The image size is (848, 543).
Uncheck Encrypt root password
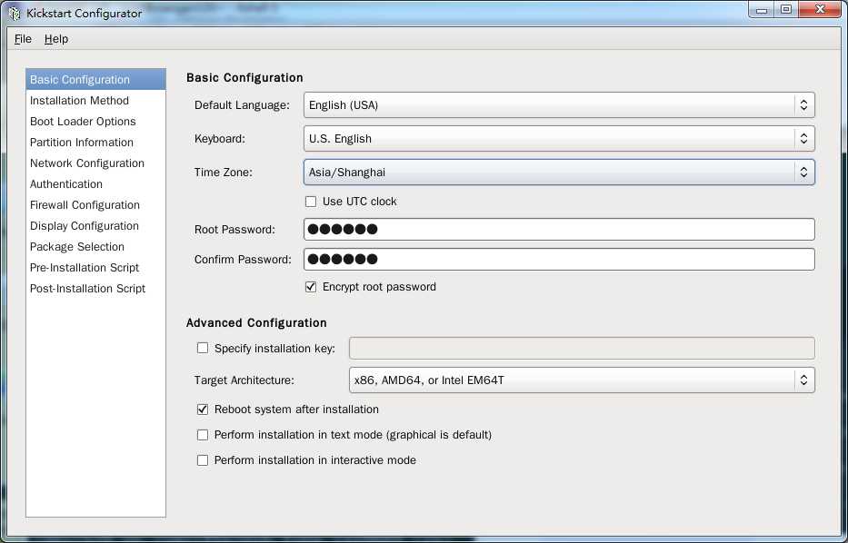(311, 287)
